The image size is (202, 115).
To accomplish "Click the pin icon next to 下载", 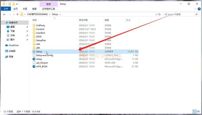I will pyautogui.click(x=27, y=31).
